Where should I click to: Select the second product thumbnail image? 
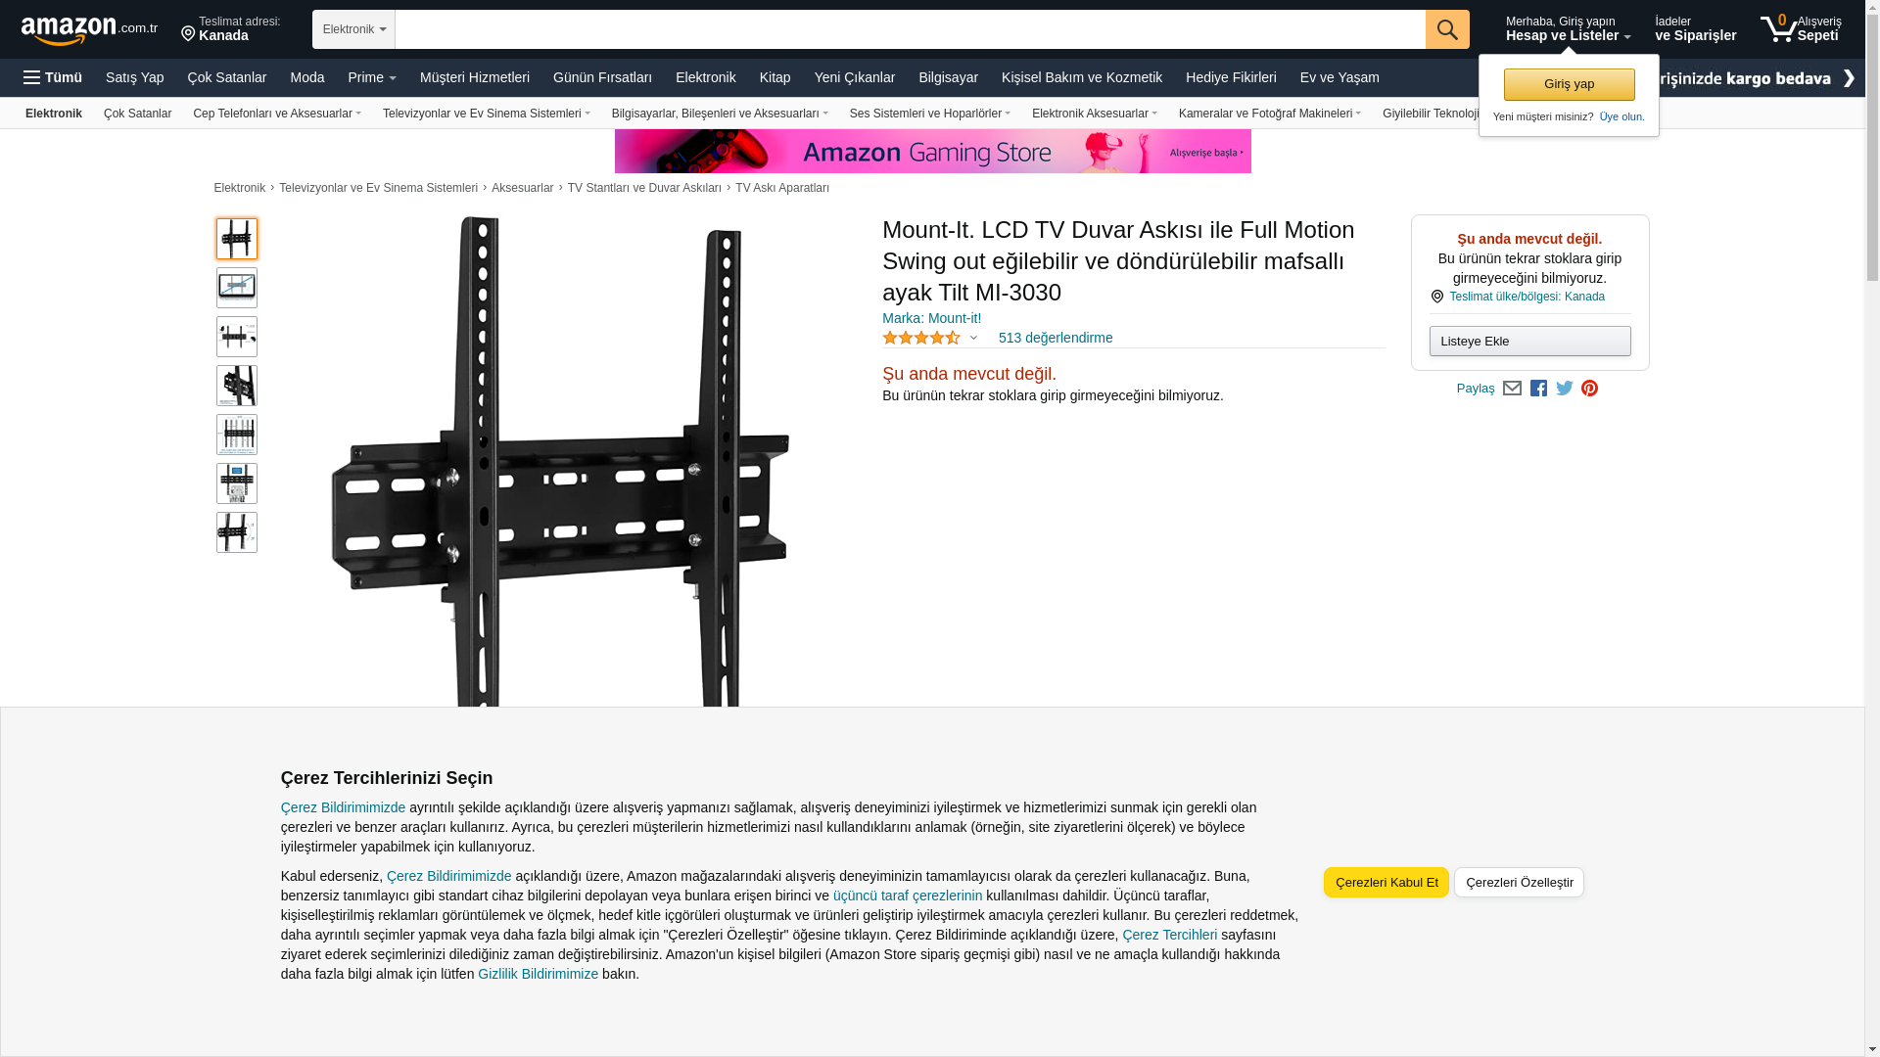[237, 288]
